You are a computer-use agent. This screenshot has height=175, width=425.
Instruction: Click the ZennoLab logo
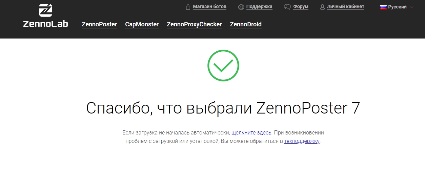45,16
